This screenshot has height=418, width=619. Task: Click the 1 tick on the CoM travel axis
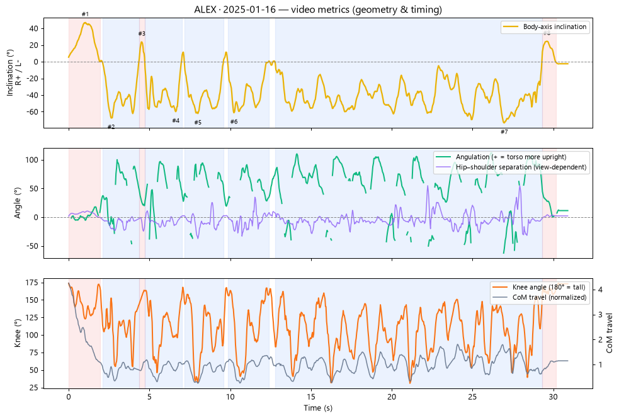pos(600,364)
